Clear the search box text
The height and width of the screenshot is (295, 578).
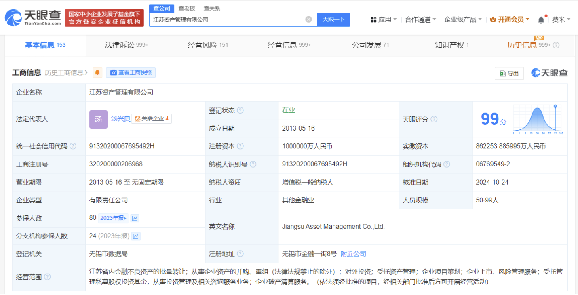(x=308, y=19)
